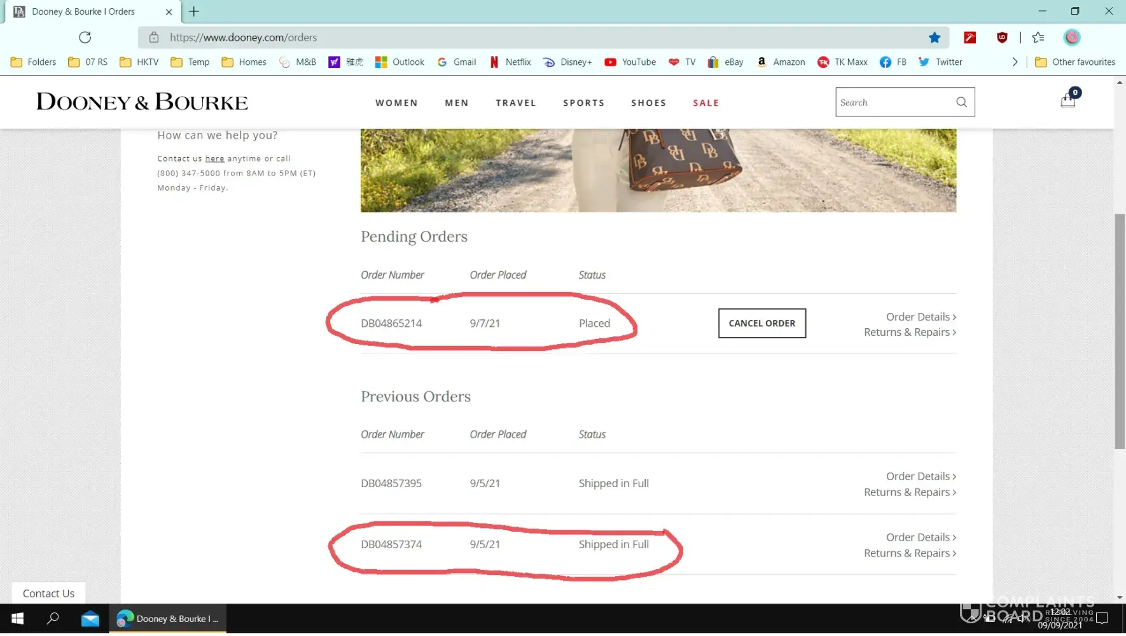The height and width of the screenshot is (636, 1126).
Task: Open Order Details for order DB04857395
Action: point(921,476)
